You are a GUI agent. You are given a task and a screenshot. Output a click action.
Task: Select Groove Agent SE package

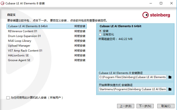[x=47, y=60]
